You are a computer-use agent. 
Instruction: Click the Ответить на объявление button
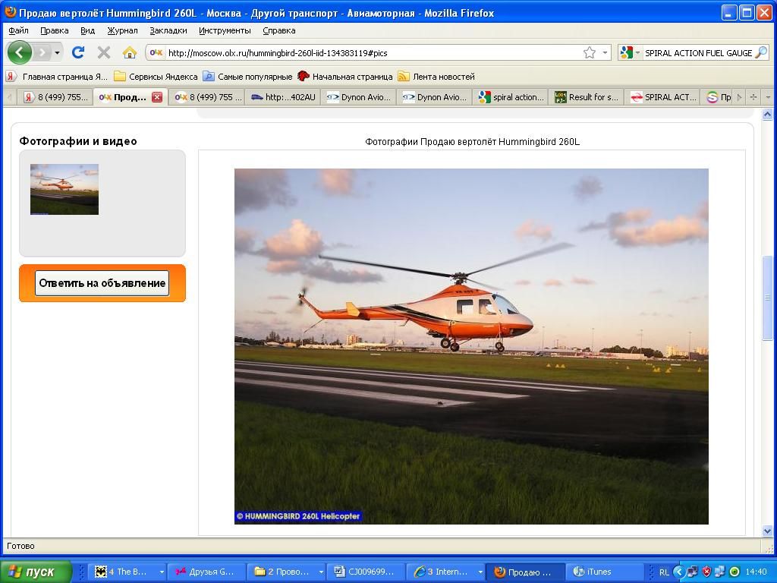pos(102,283)
